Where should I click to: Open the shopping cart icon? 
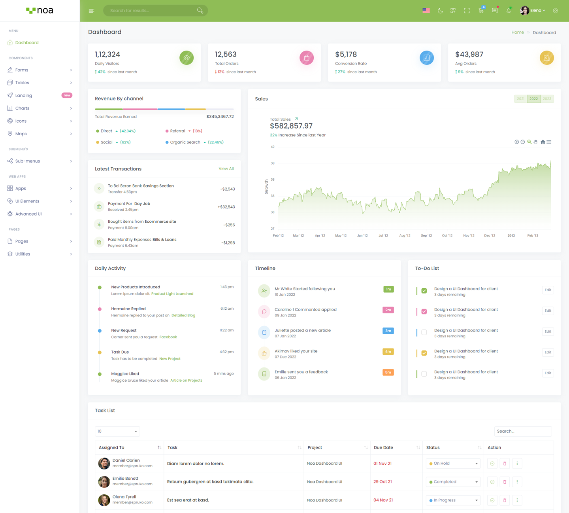[481, 11]
